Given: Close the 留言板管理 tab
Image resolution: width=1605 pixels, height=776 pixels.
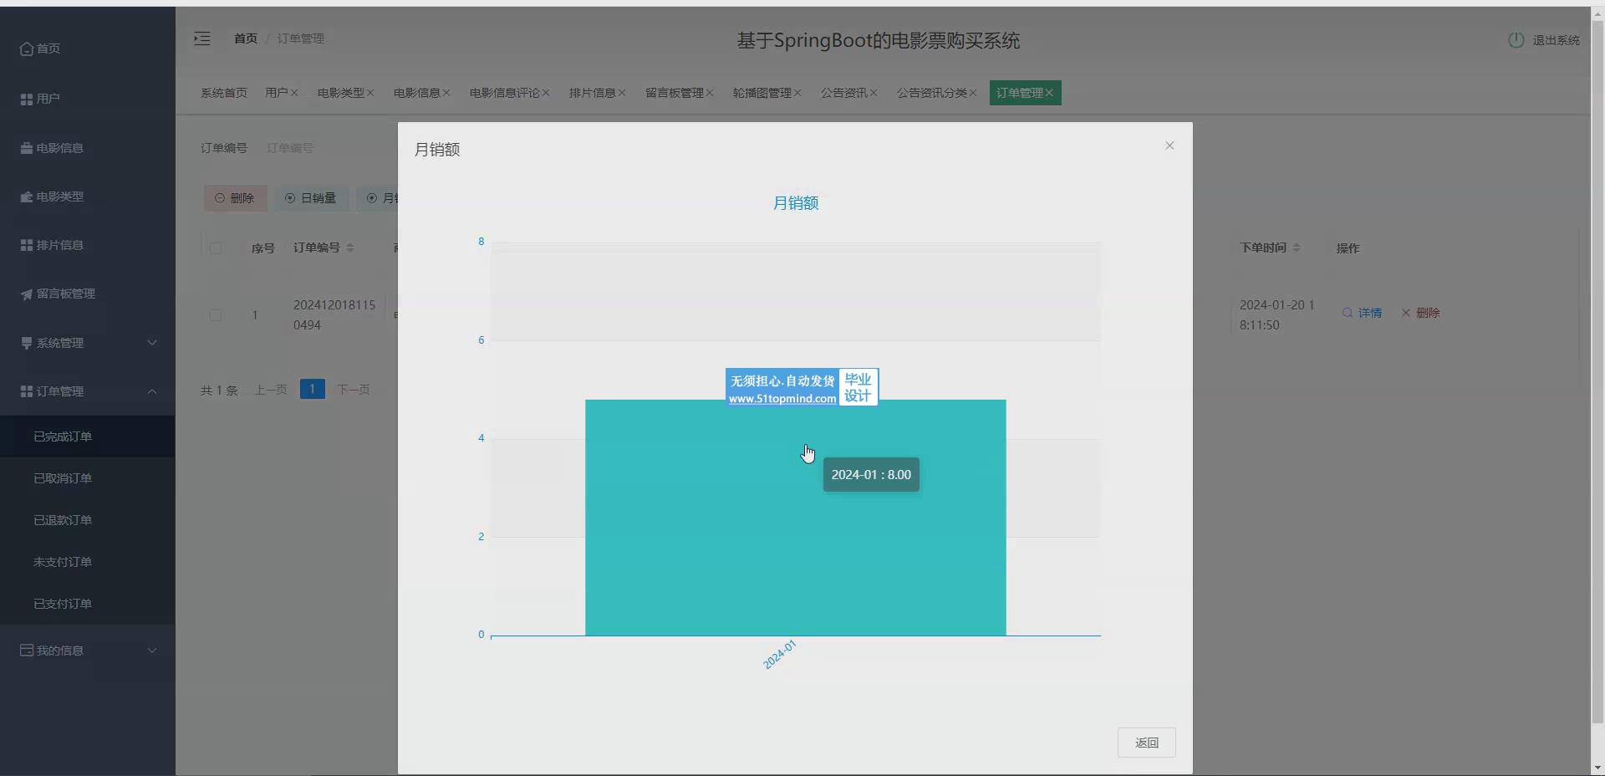Looking at the screenshot, I should (710, 93).
